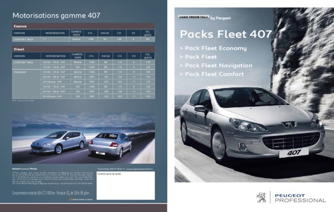Click '150' in the 2.0 HDi 136 Berline row
The width and height of the screenshot is (334, 212).
(148, 77)
